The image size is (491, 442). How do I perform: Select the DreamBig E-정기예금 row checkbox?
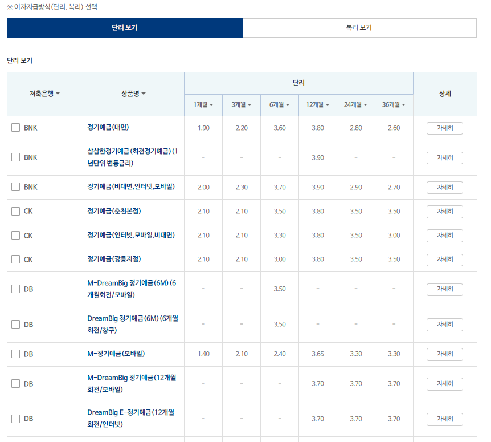(x=16, y=419)
